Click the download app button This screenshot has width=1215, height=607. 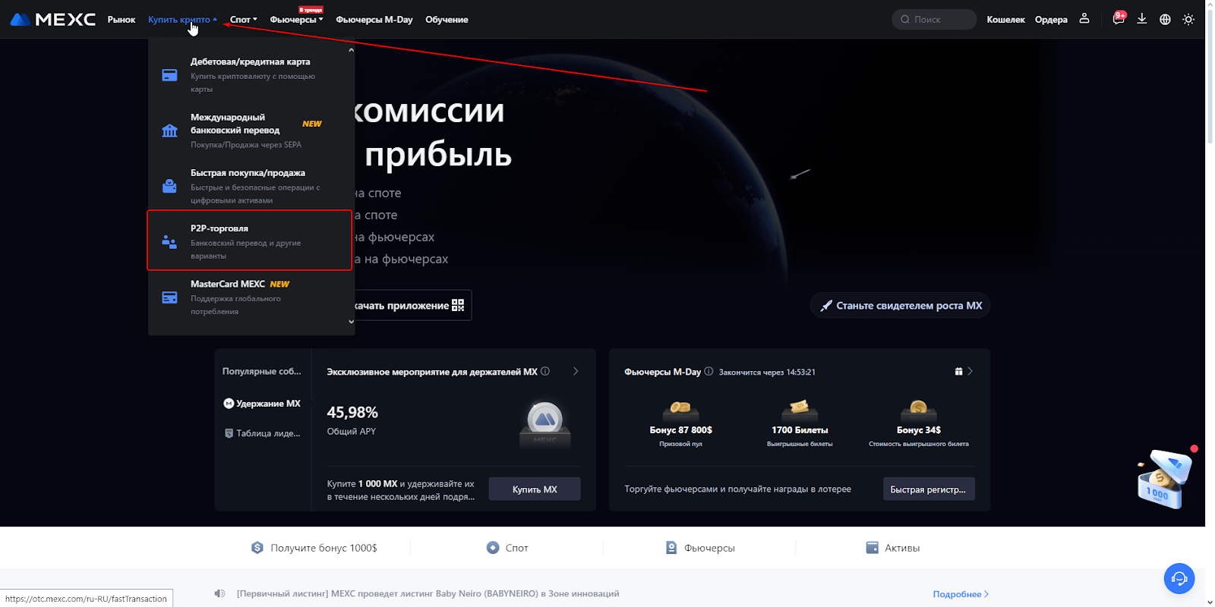click(412, 305)
